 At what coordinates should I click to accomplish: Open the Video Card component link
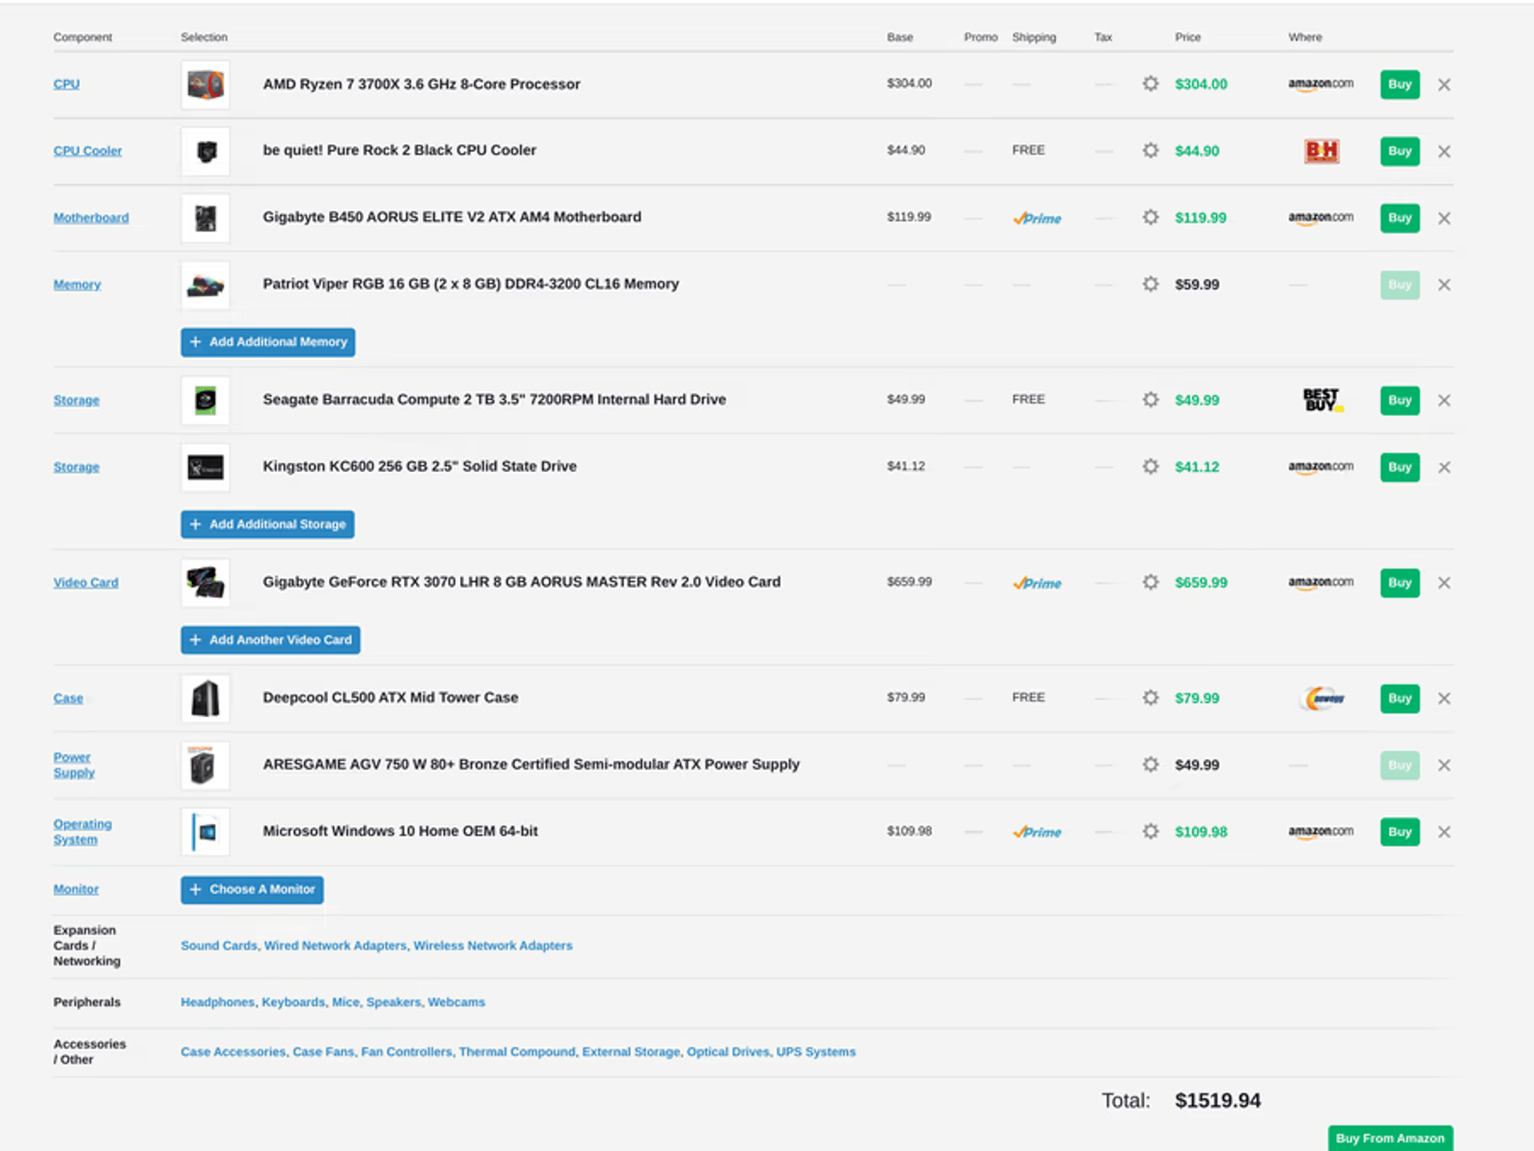(86, 582)
